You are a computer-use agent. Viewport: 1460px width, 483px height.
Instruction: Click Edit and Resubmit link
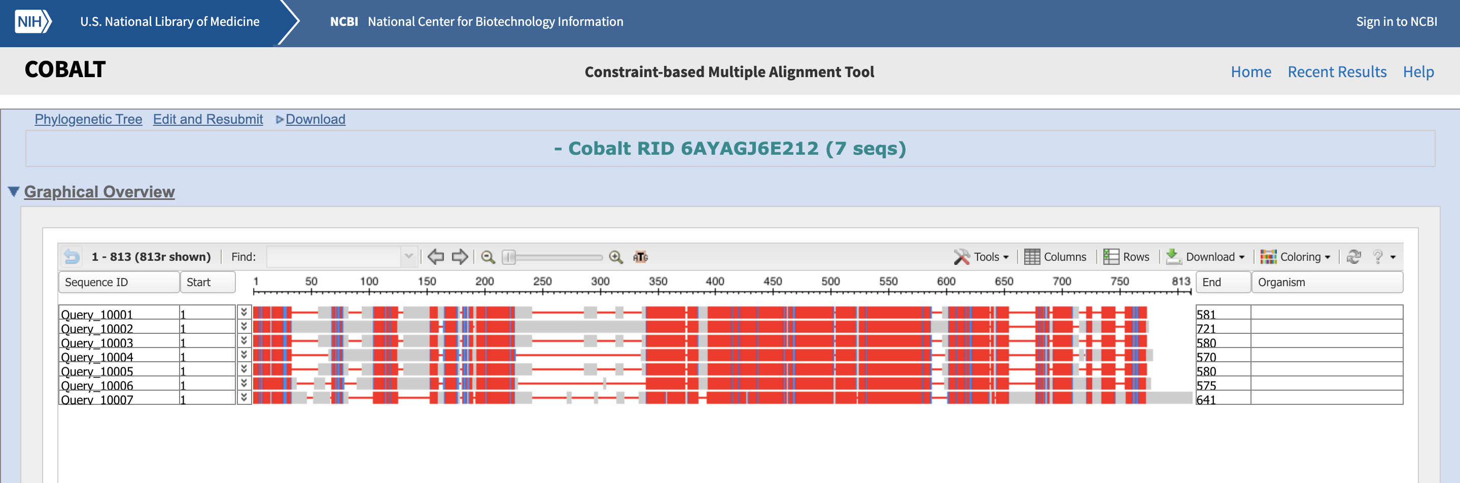pos(208,119)
